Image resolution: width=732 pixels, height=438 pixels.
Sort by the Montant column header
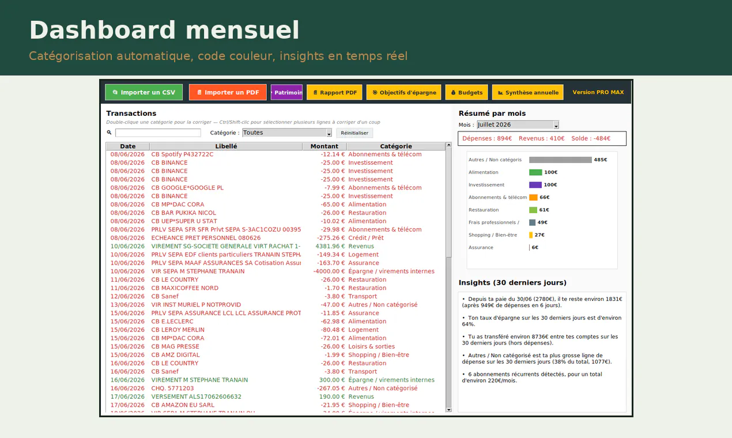point(325,146)
